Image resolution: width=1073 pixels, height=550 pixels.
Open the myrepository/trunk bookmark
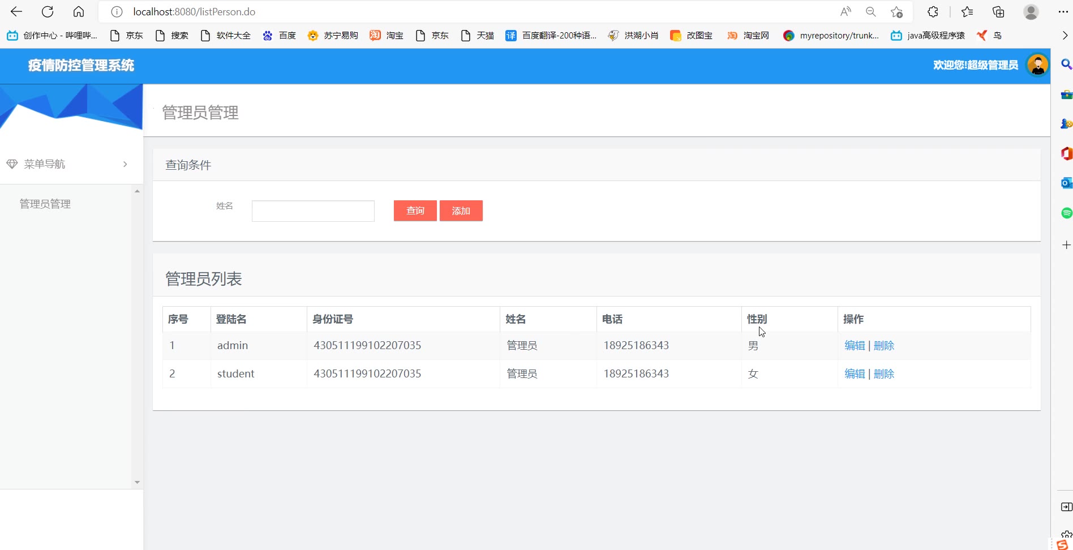pyautogui.click(x=831, y=36)
